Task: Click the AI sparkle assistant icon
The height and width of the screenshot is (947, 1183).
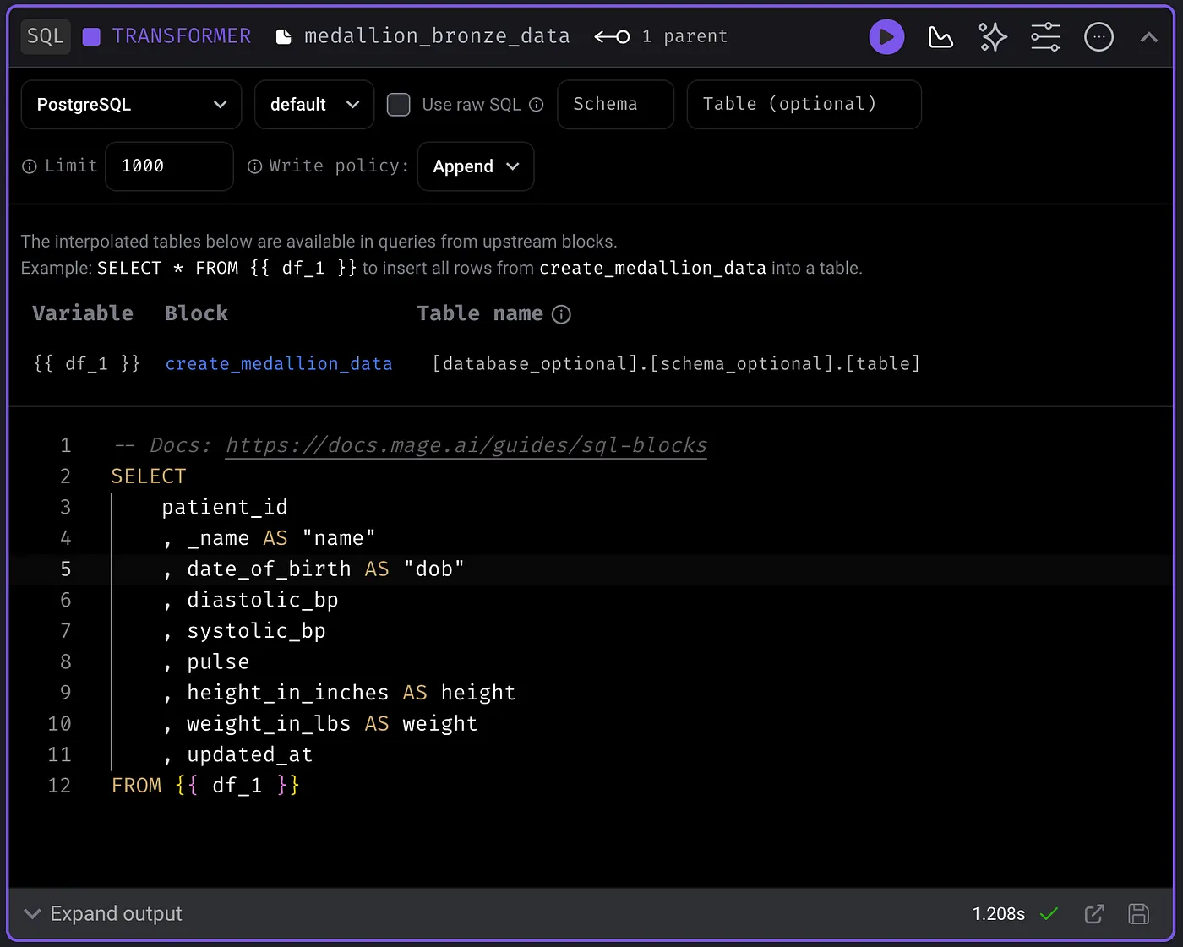Action: point(993,37)
